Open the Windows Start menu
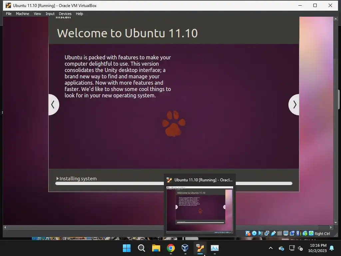 click(x=127, y=248)
